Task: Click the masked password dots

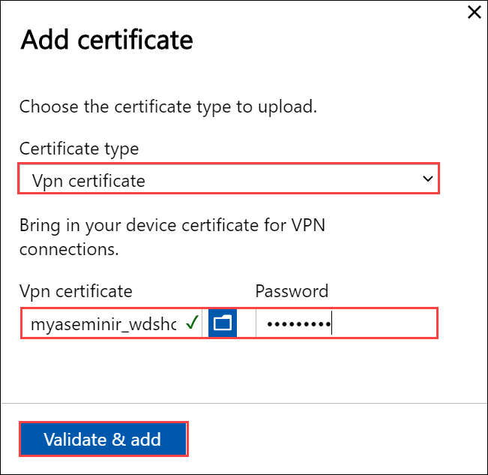Action: (x=299, y=324)
